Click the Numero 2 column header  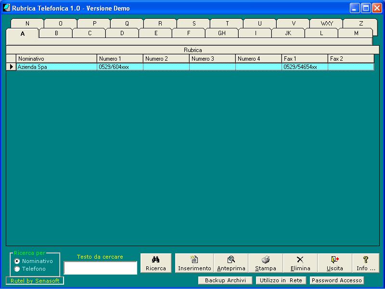coord(166,59)
